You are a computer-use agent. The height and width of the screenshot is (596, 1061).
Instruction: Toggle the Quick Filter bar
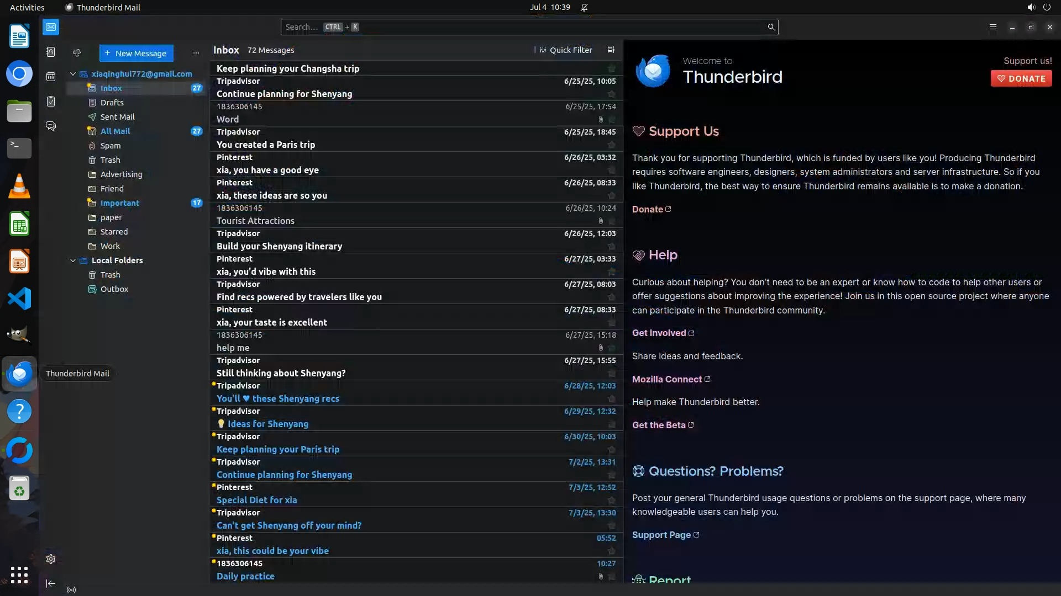click(565, 50)
